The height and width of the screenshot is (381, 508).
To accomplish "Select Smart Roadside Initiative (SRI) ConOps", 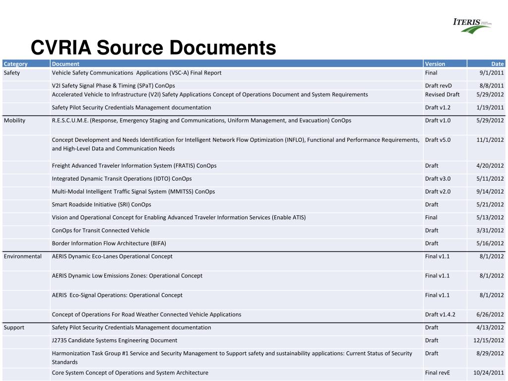I will tap(101, 205).
